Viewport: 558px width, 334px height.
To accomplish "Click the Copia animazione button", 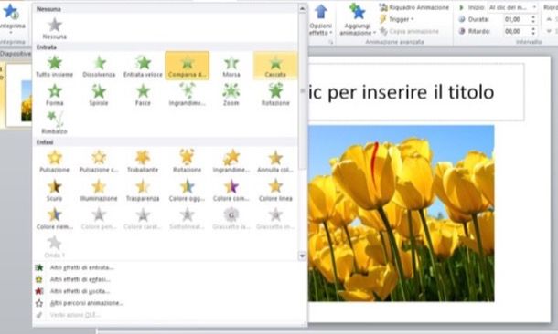I will pyautogui.click(x=409, y=31).
